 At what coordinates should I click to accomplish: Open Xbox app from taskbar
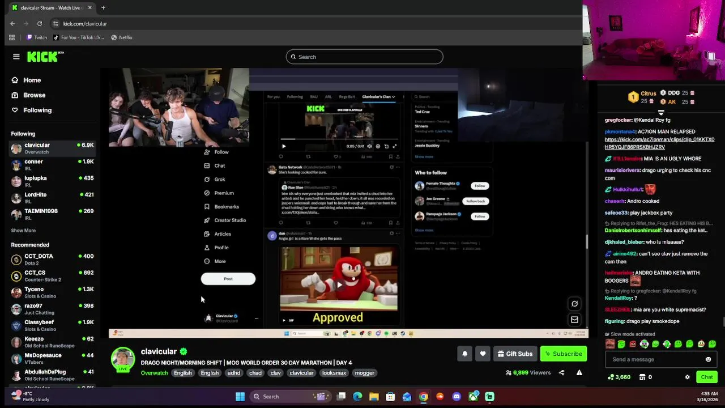pyautogui.click(x=473, y=397)
